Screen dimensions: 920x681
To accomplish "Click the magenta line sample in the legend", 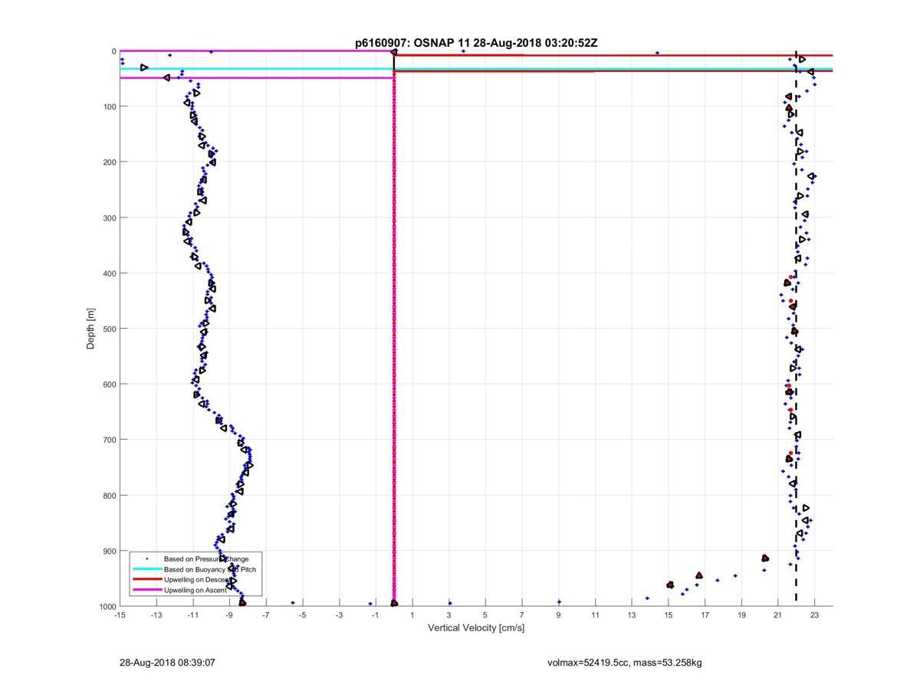I will 146,591.
